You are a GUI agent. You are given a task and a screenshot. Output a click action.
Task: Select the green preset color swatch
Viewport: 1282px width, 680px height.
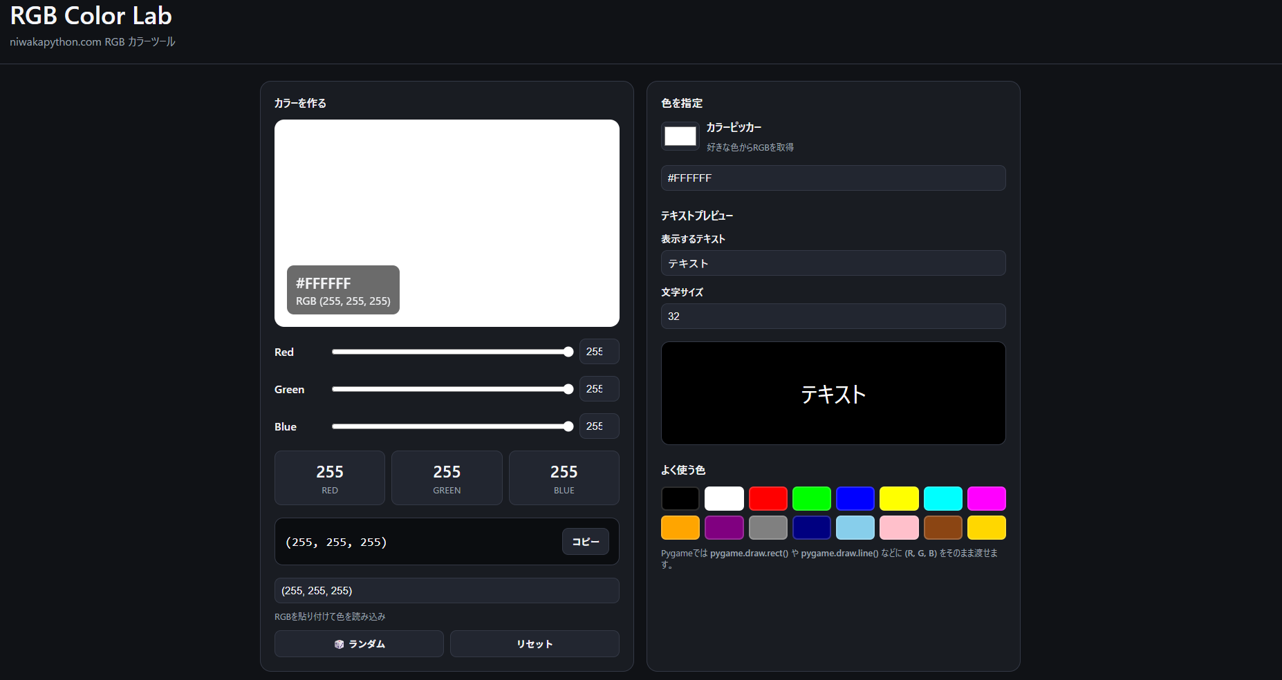pyautogui.click(x=812, y=498)
